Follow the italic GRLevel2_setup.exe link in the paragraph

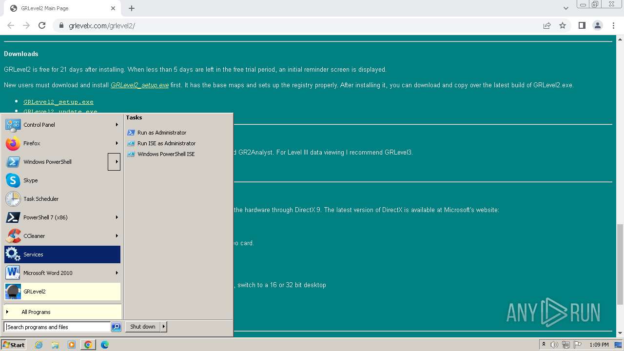[x=139, y=85]
